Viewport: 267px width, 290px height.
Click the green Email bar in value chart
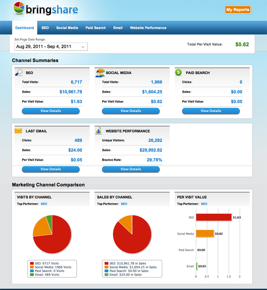pyautogui.click(x=196, y=266)
